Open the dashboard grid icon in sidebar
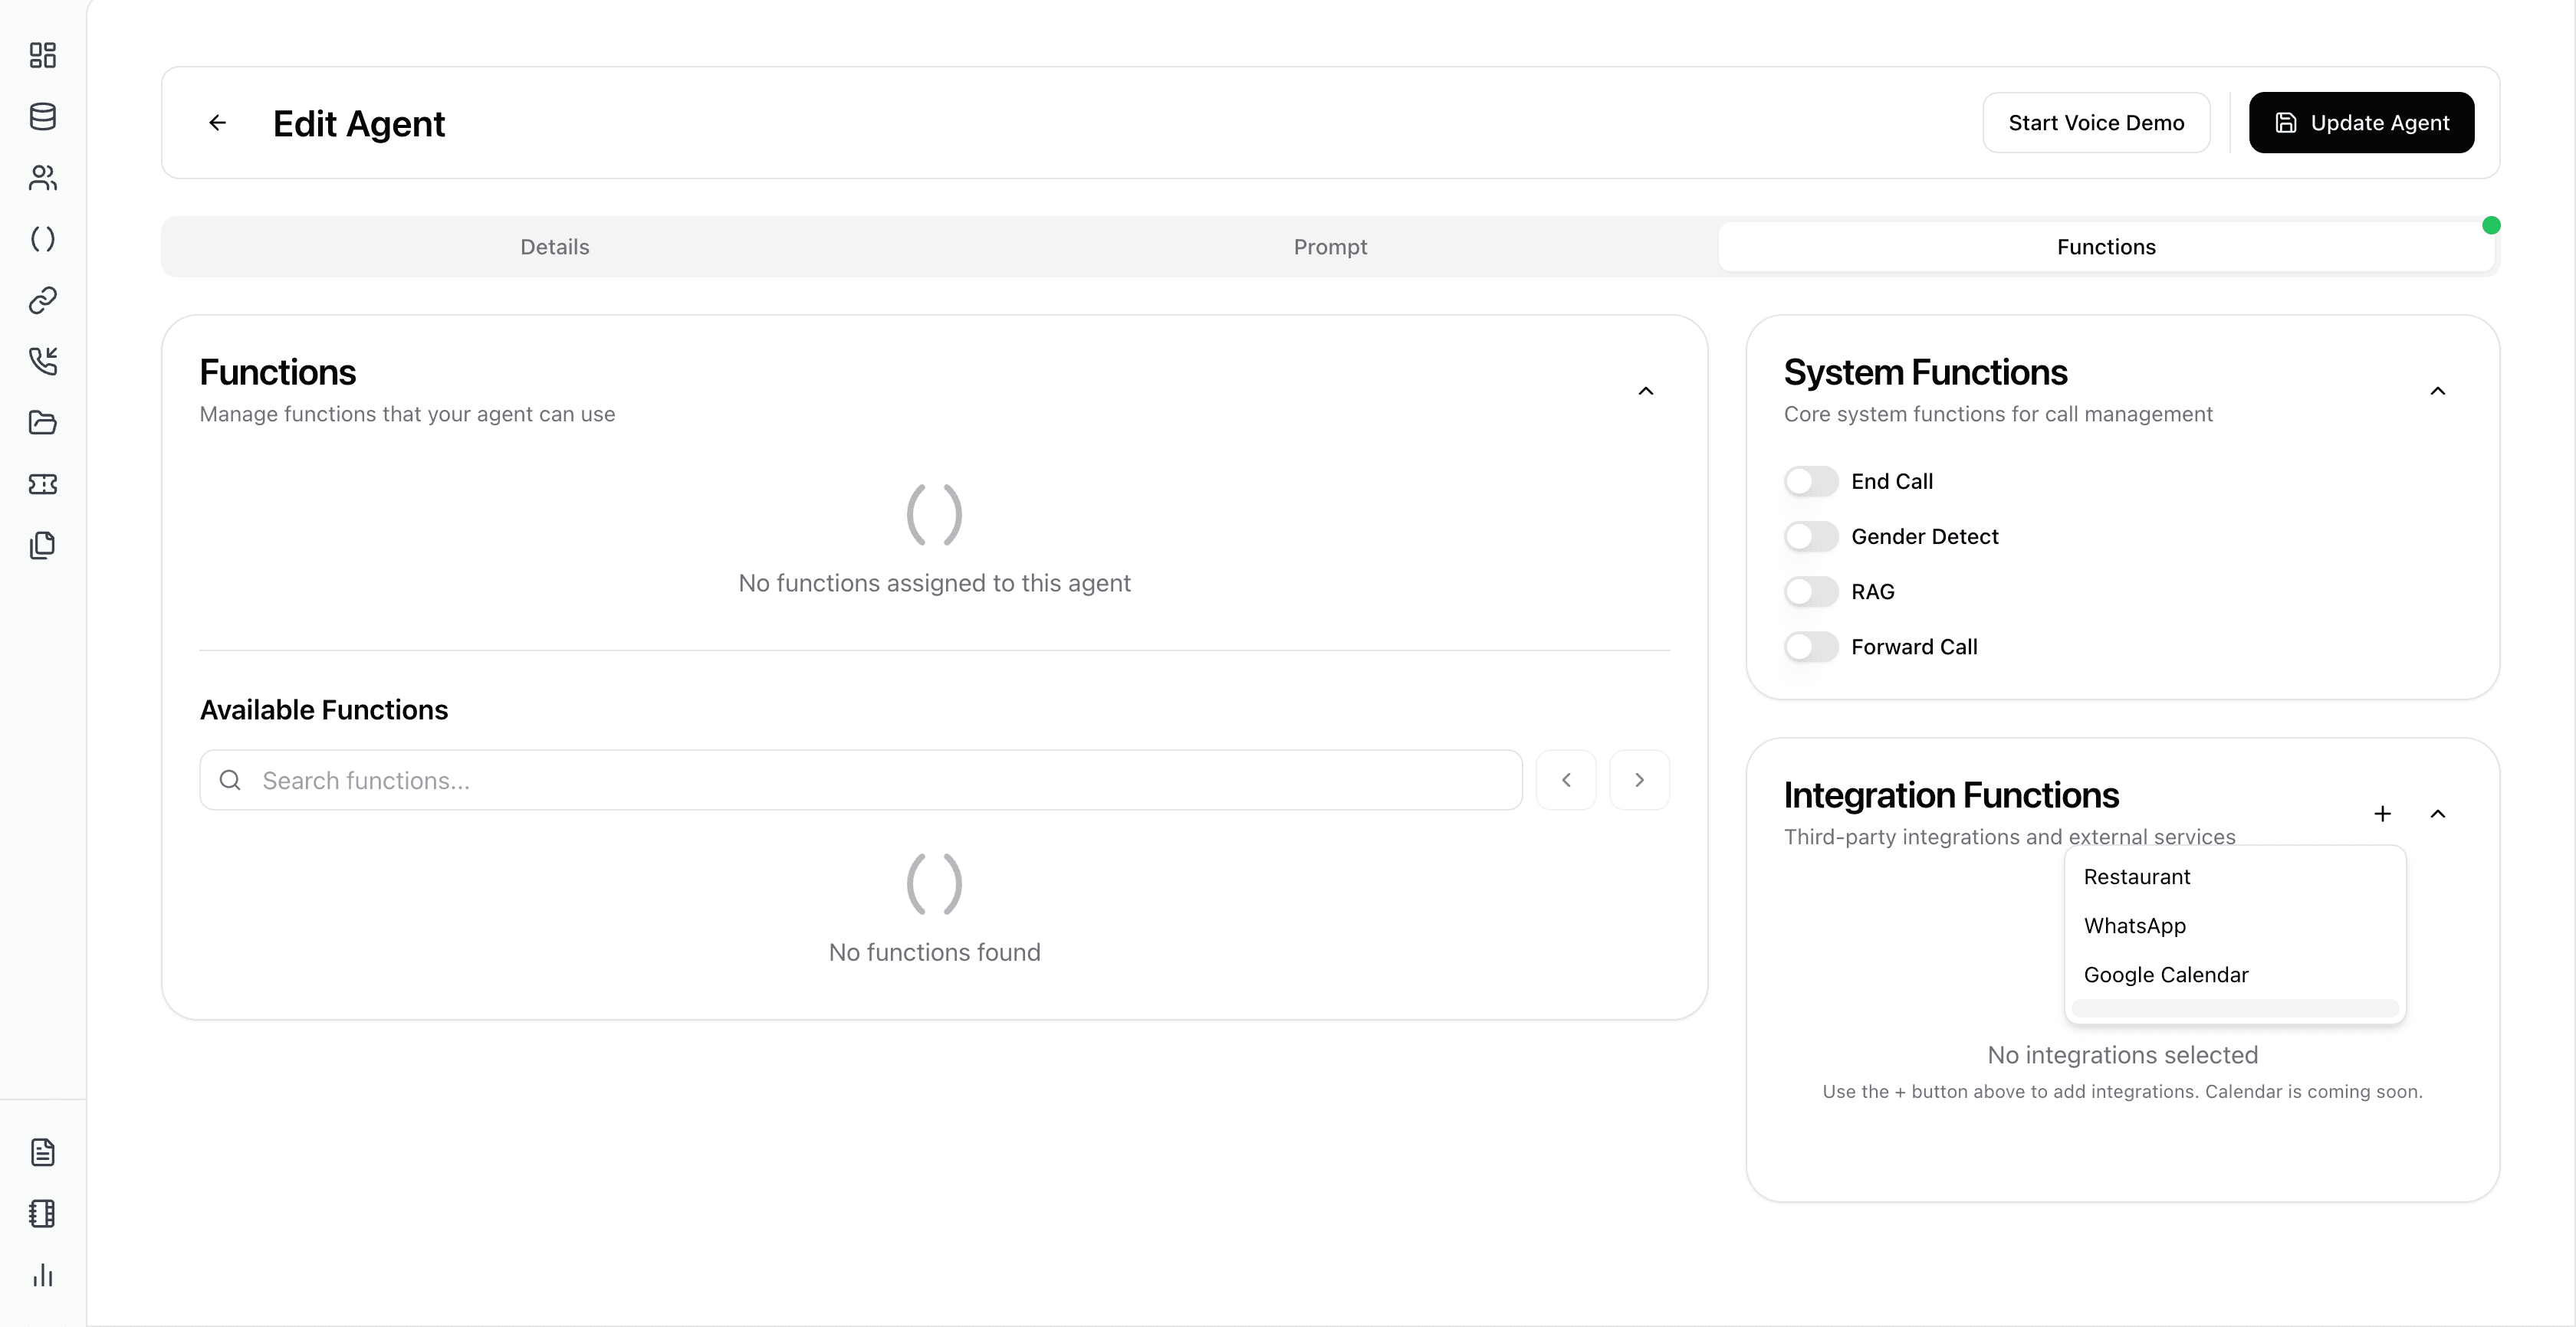 [42, 56]
